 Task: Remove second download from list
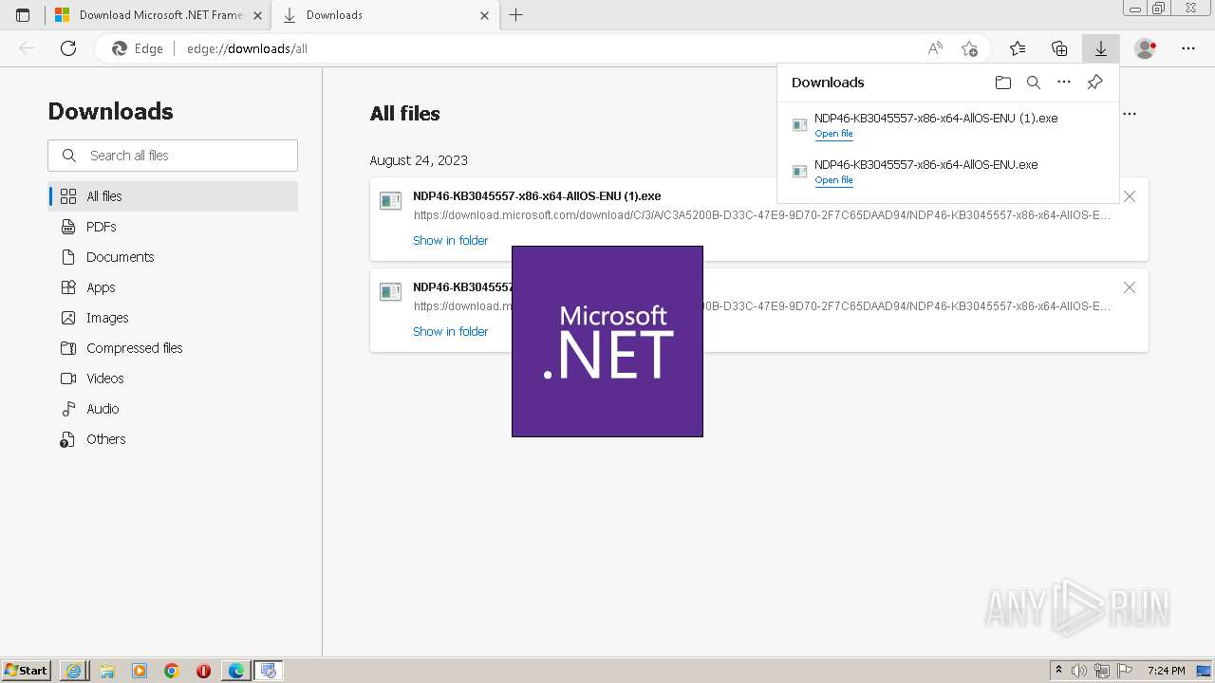[x=1130, y=287]
